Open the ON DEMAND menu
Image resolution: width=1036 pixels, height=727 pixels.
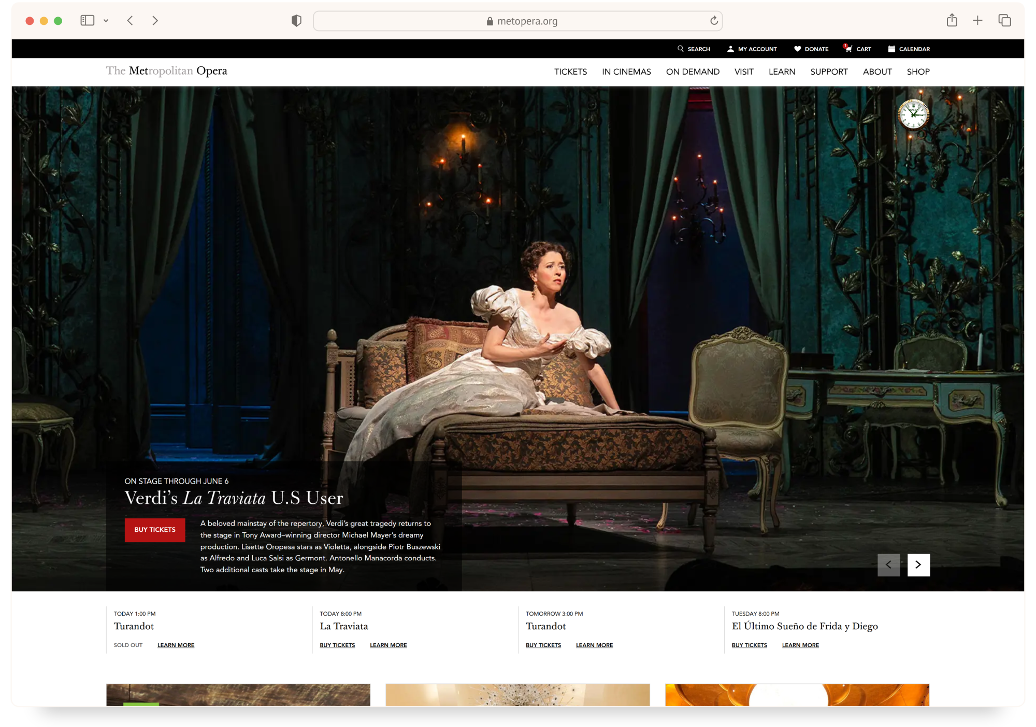pos(693,72)
